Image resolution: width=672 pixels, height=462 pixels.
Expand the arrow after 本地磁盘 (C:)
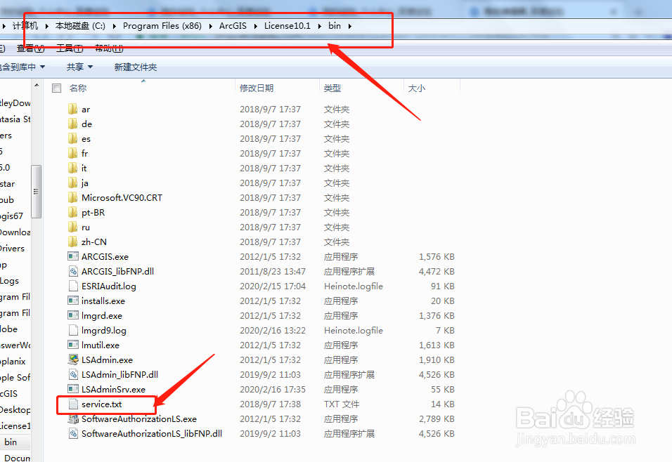pyautogui.click(x=115, y=26)
